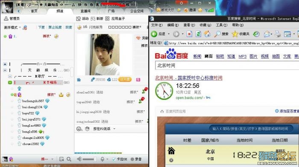Viewport: 299px width, 167px height.
Task: Open the channel search magnifier icon
Action: click(69, 159)
